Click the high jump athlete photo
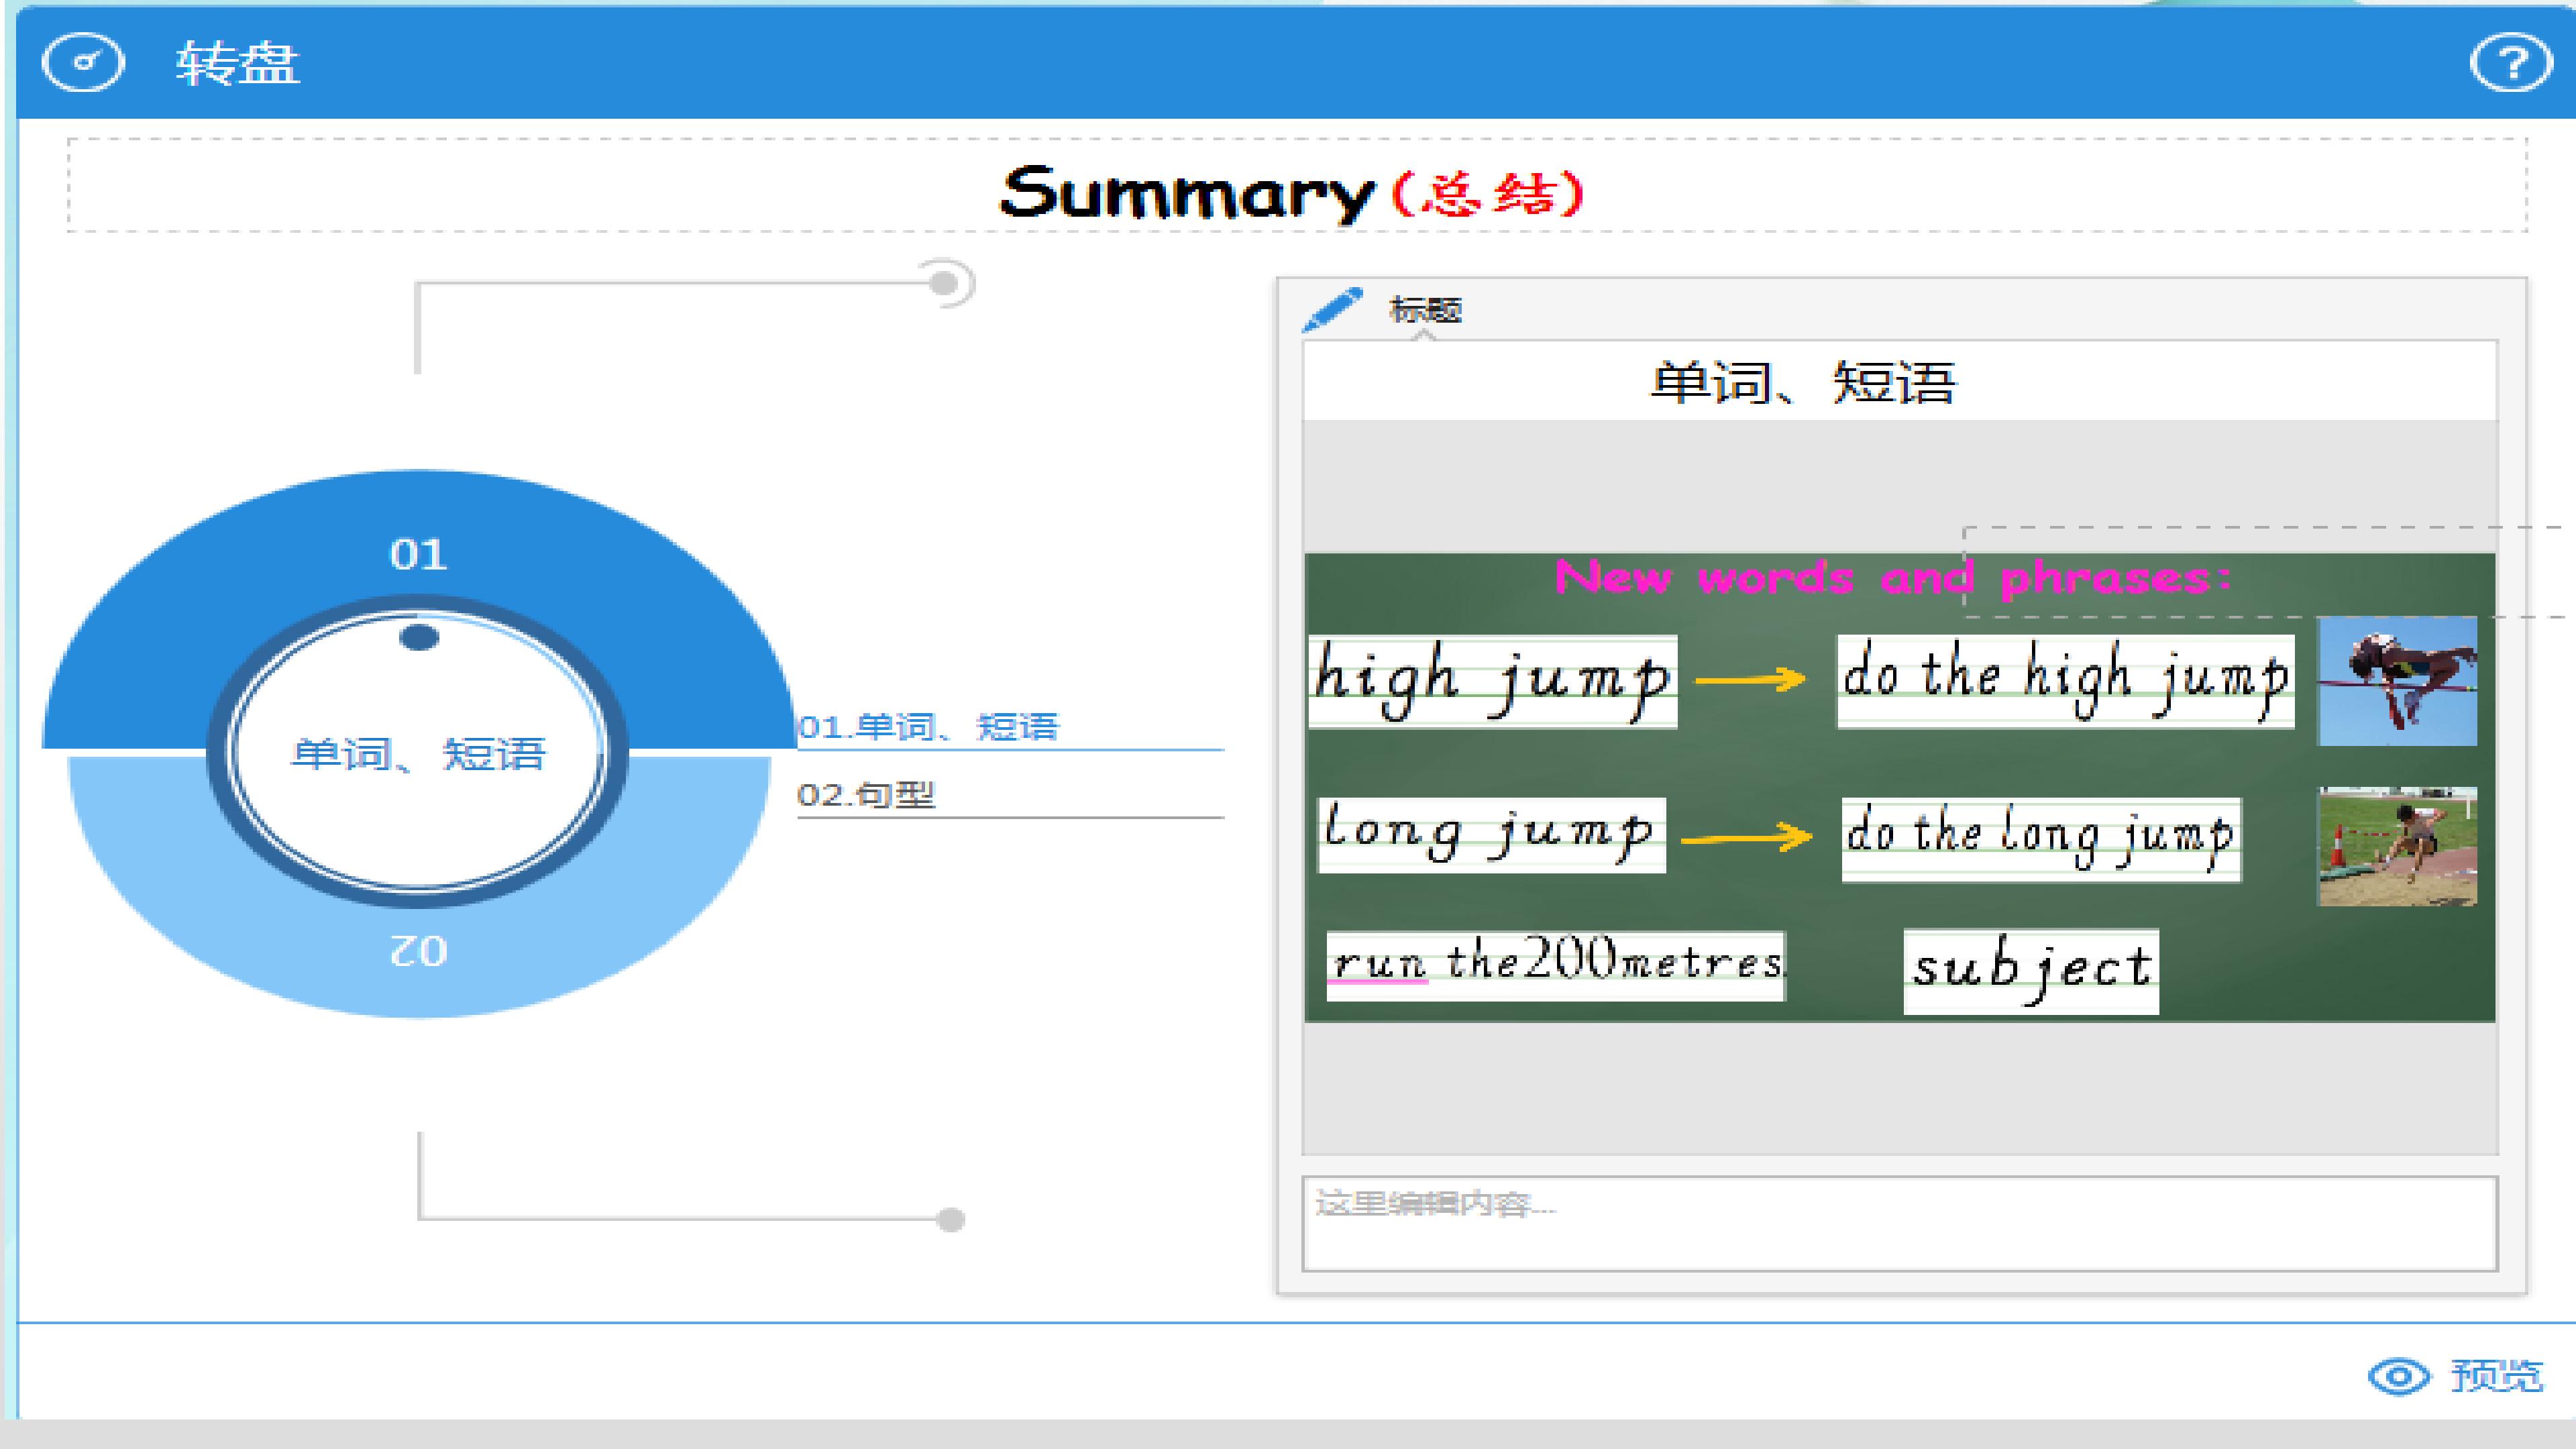The image size is (2576, 1449). coord(2397,681)
